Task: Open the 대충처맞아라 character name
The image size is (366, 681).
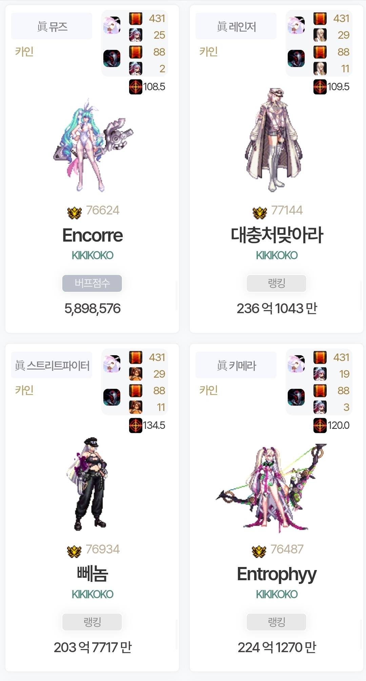Action: [x=277, y=235]
